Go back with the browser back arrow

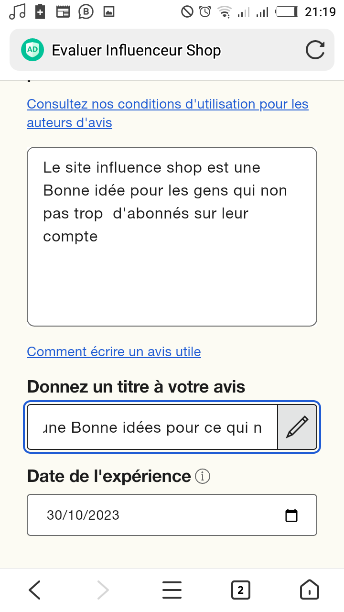coord(34,590)
